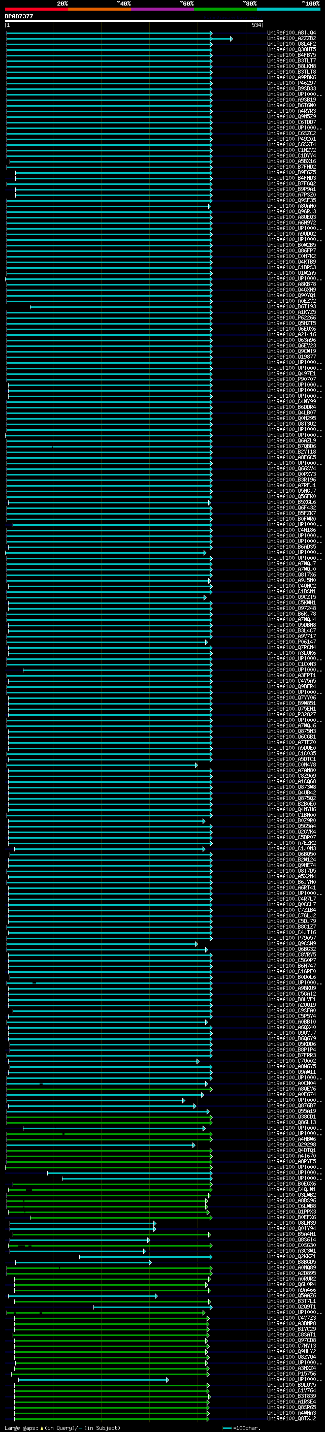Select the UniRef100_P49201 label
Image resolution: width=325 pixels, height=1432 pixels.
291,140
